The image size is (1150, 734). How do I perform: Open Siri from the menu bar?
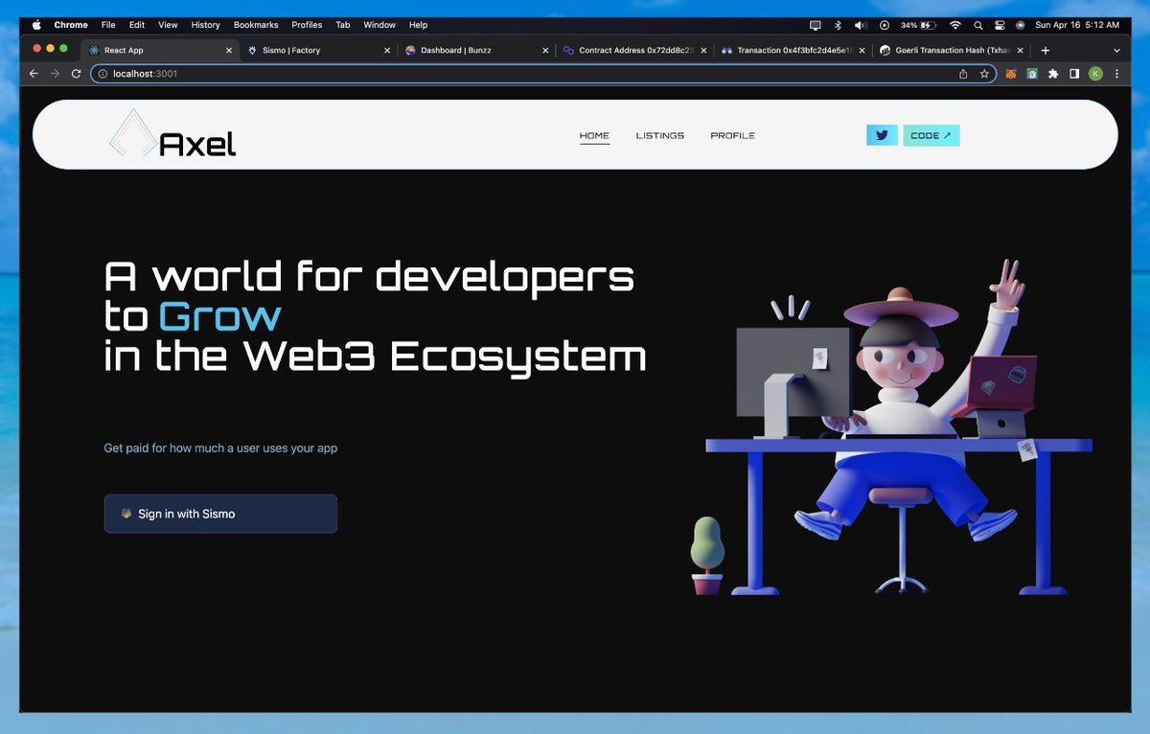1021,25
